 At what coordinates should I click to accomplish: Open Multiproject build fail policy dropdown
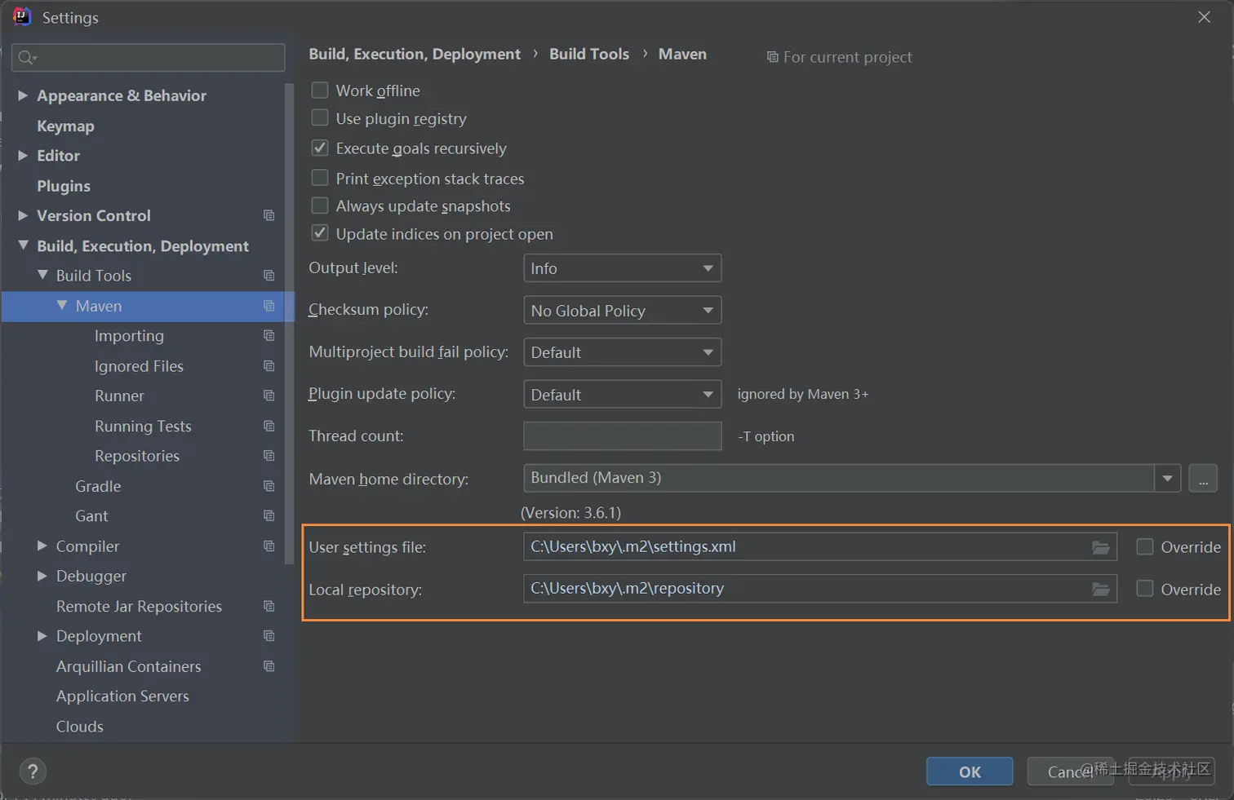[622, 352]
